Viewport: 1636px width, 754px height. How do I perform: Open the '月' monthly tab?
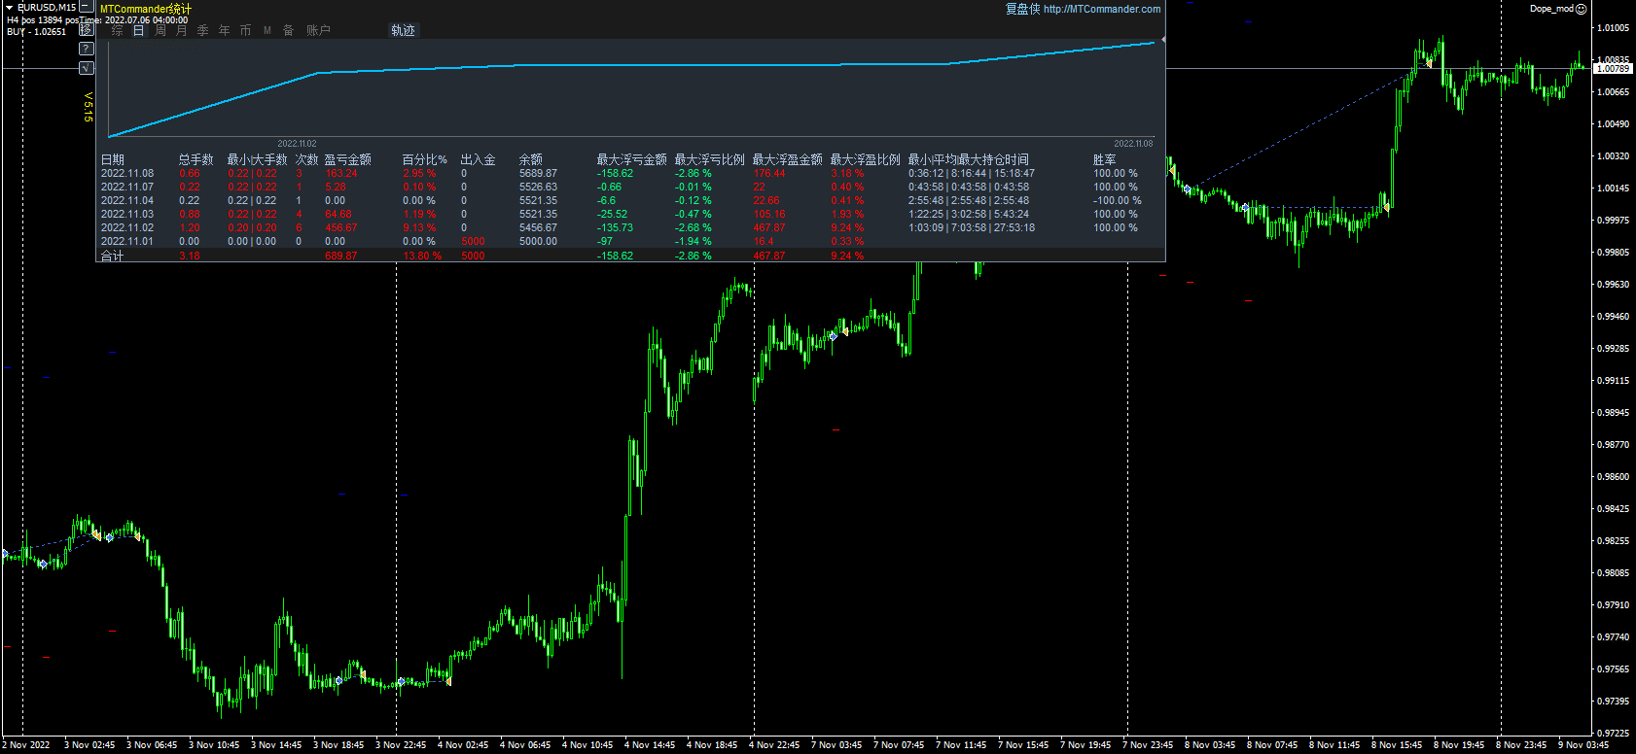pyautogui.click(x=181, y=31)
